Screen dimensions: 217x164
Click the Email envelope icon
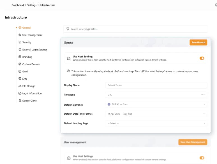click(x=20, y=71)
